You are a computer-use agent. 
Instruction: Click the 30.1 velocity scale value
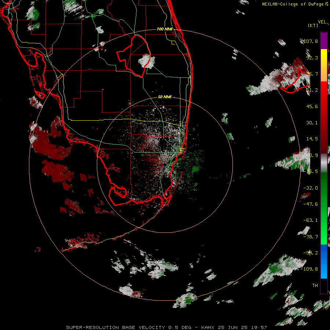pos(312,123)
